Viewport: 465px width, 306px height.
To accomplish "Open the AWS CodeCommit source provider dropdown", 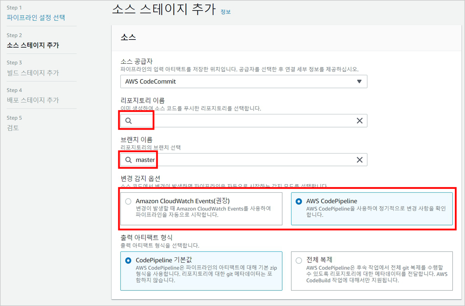I will pyautogui.click(x=244, y=81).
